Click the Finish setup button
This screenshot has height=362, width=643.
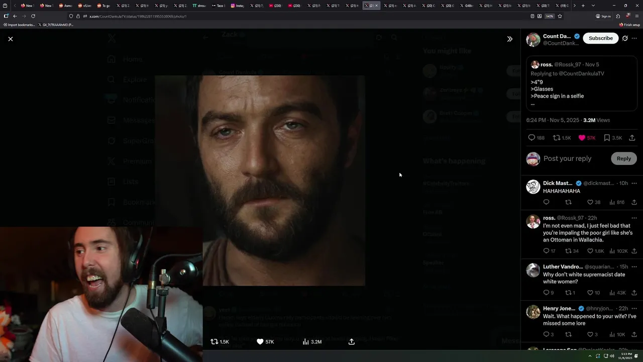point(629,25)
